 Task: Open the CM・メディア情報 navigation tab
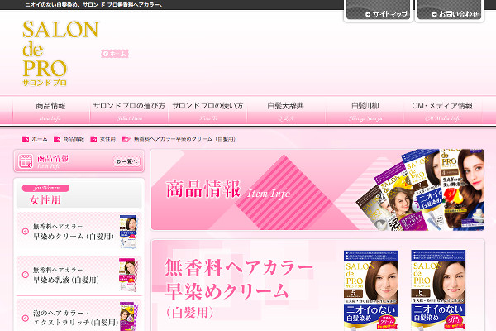pyautogui.click(x=442, y=110)
